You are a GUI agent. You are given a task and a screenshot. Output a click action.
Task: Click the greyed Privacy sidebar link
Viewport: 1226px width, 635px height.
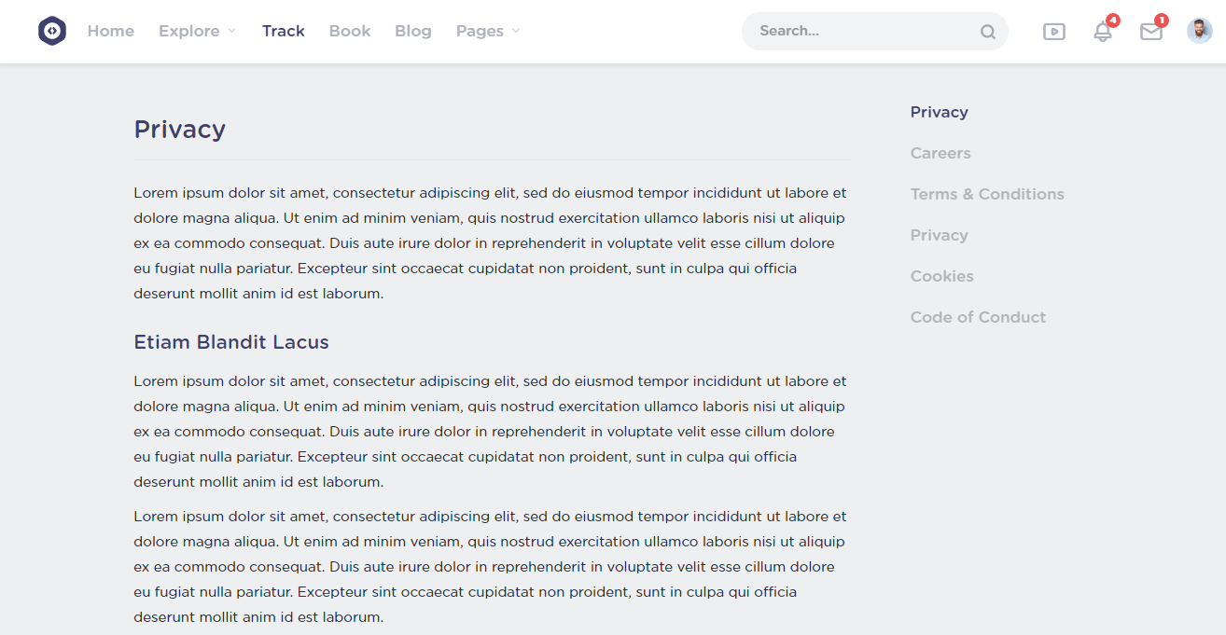pos(939,235)
